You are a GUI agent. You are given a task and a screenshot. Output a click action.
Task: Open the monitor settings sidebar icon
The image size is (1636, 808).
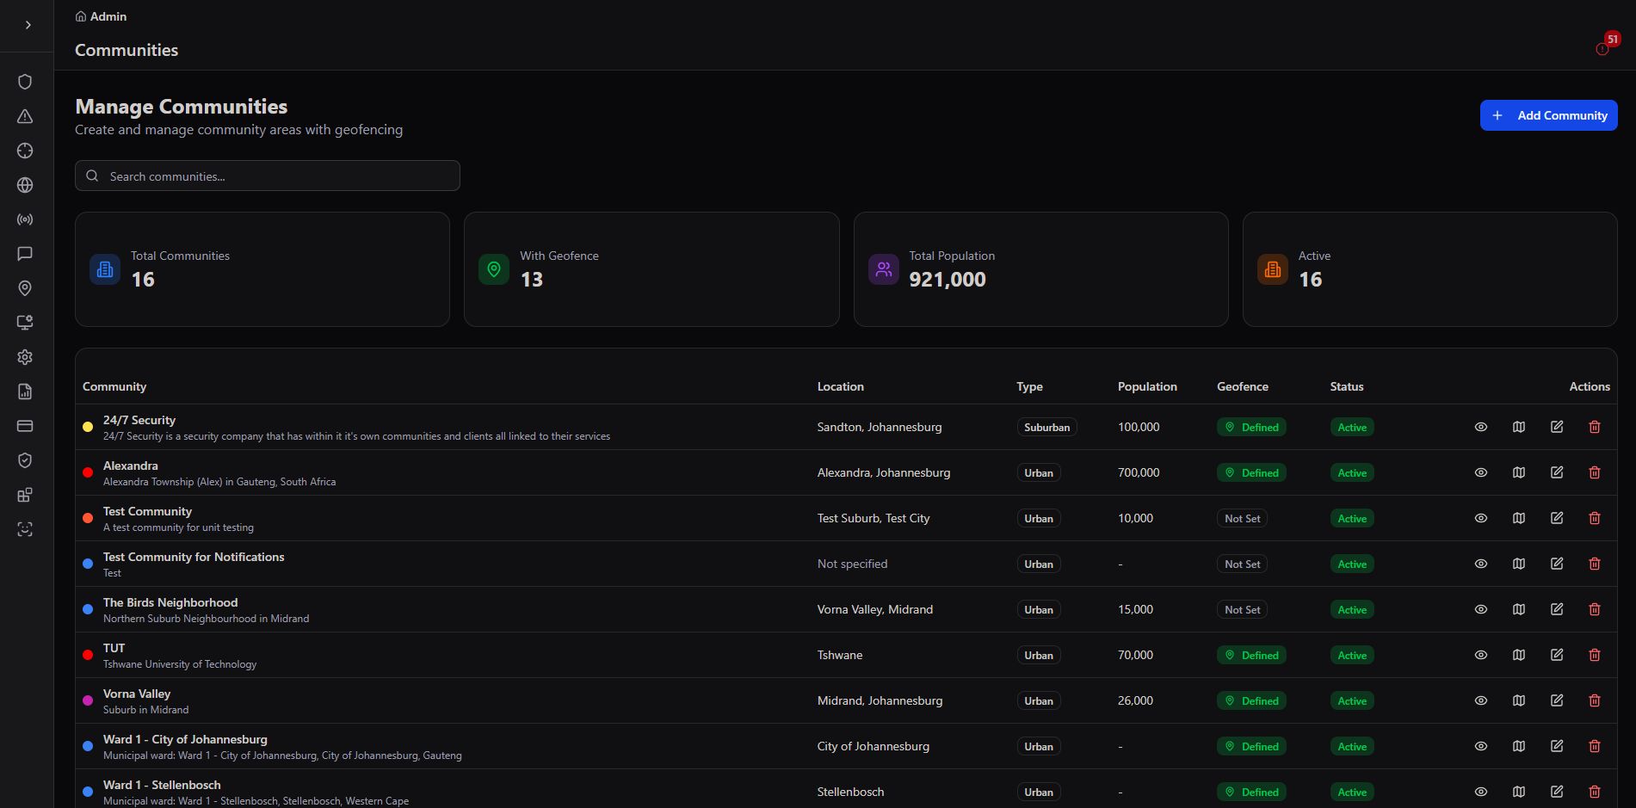[x=25, y=323]
